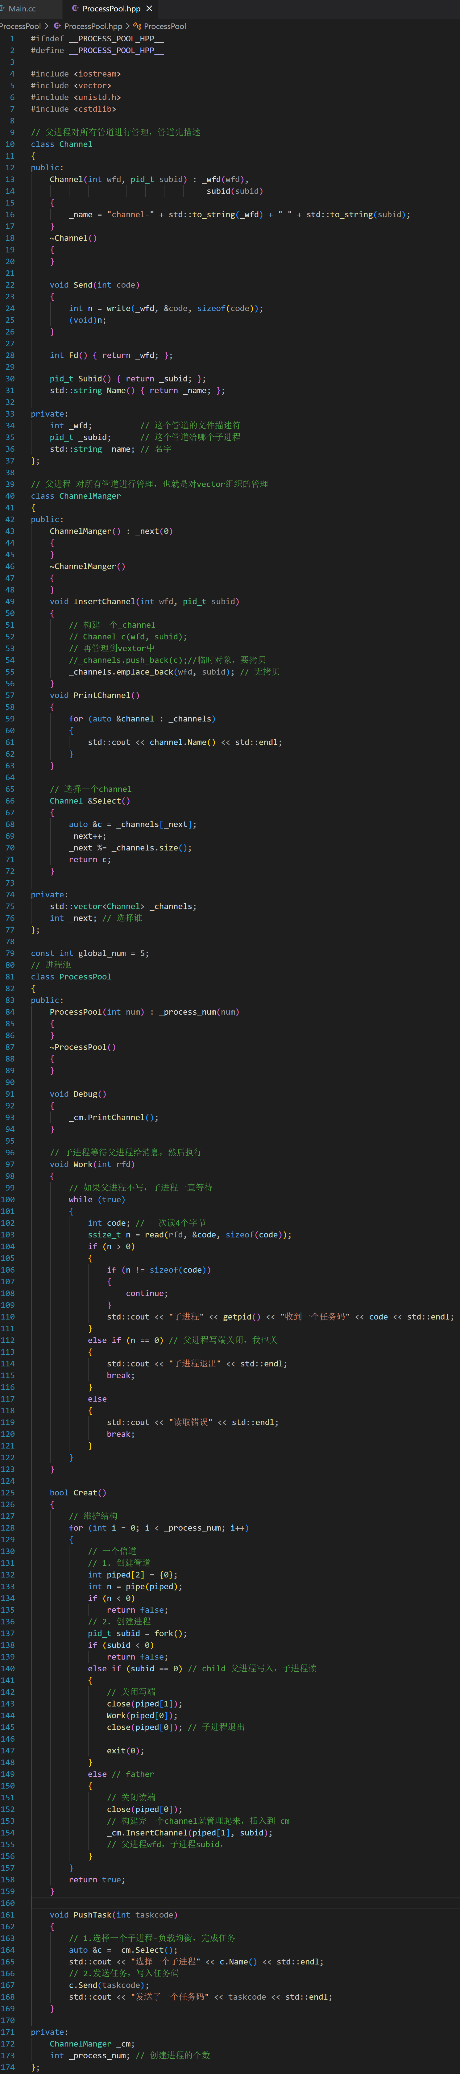This screenshot has height=2074, width=460.
Task: Select the ProcessPool.hpp editor tab
Action: click(111, 9)
